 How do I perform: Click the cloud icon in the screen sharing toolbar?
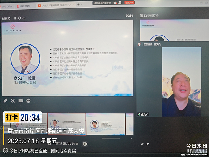(x=115, y=3)
